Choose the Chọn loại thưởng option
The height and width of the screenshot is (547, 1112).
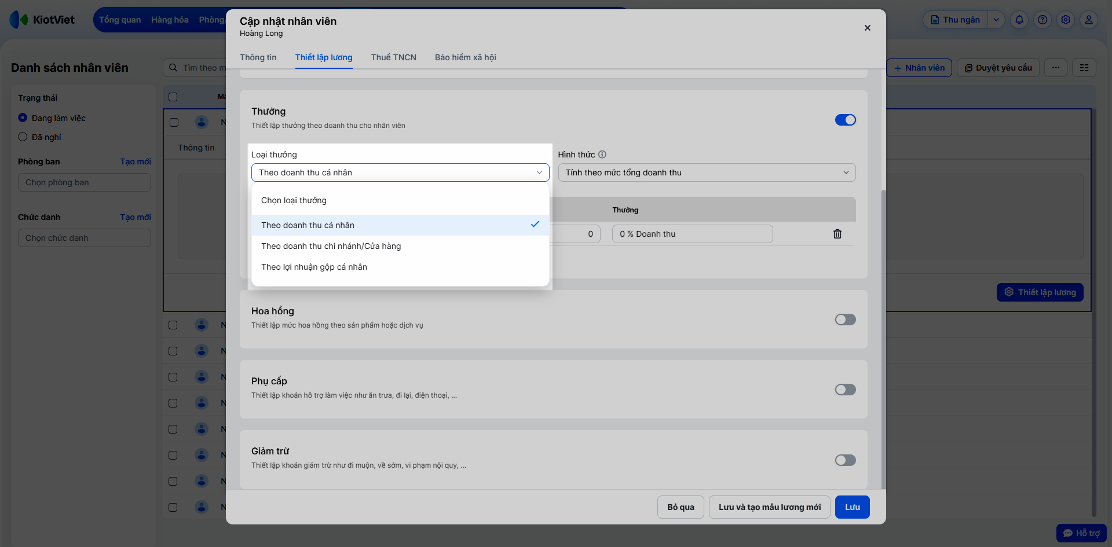click(x=400, y=200)
